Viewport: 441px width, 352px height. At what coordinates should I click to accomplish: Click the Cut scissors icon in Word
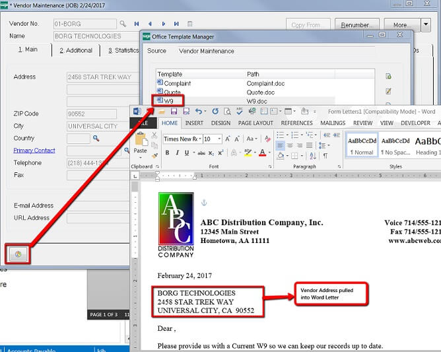pyautogui.click(x=154, y=135)
